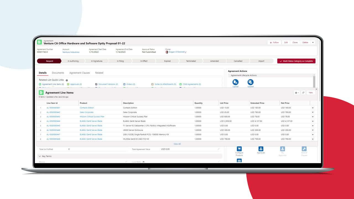This screenshot has height=199, width=354.
Task: Open the Venture Industries account link
Action: click(x=71, y=52)
